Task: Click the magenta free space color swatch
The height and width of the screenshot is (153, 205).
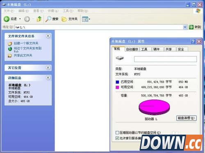Action: click(x=117, y=87)
